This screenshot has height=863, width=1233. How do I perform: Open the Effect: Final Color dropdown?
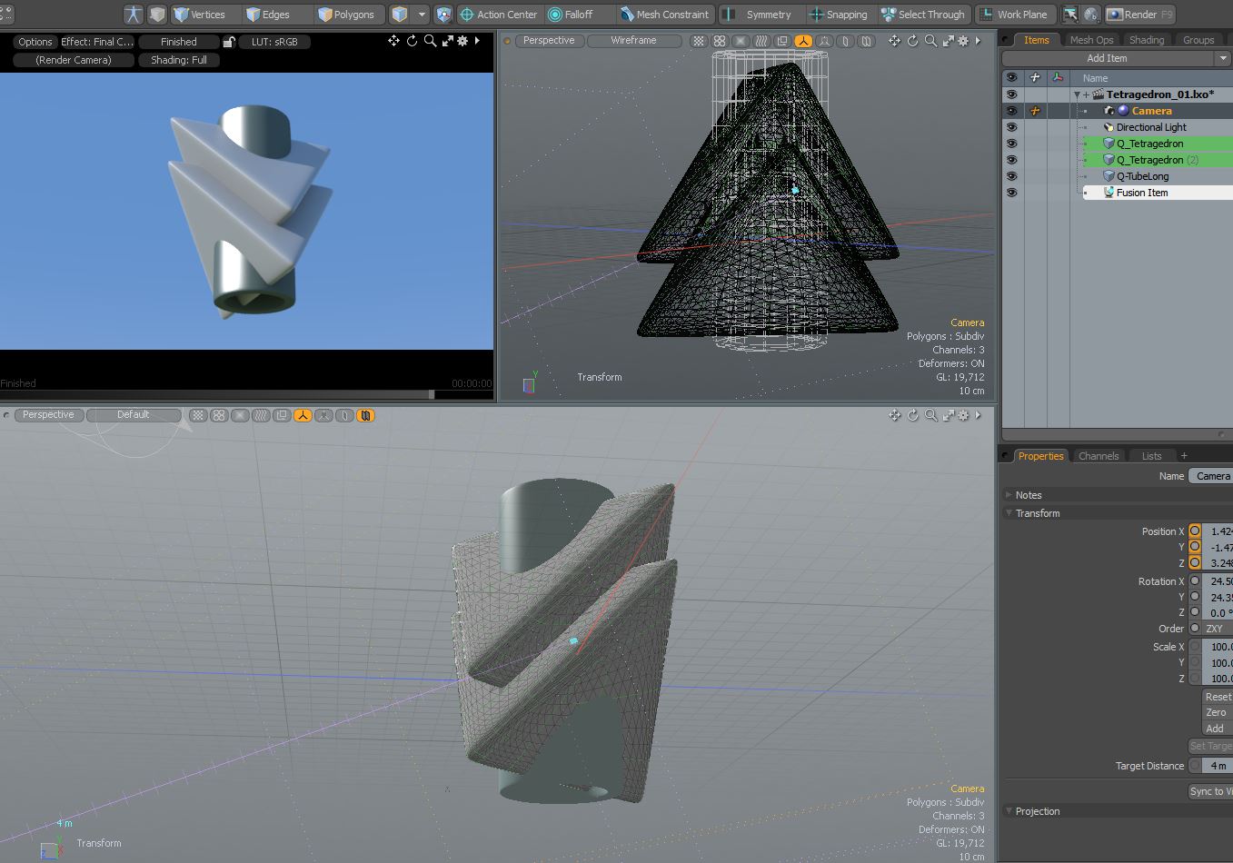[x=97, y=42]
